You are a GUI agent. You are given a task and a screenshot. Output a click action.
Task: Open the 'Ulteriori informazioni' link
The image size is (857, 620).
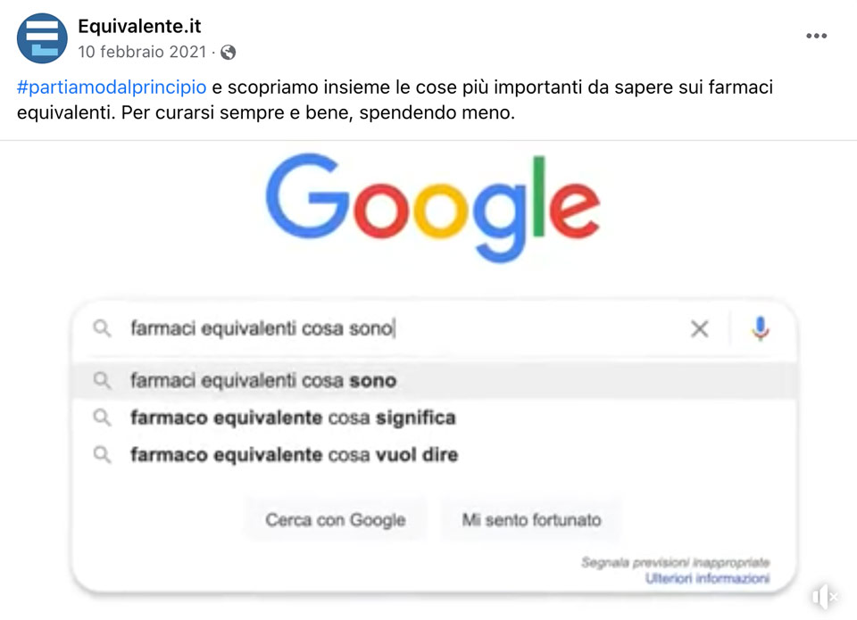707,579
